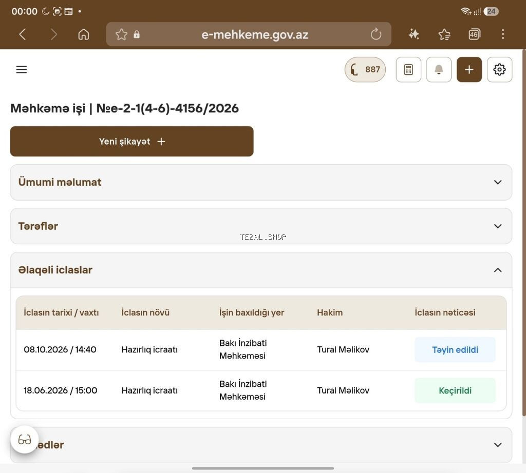526x473 pixels.
Task: Expand the bottom section partly hidden by glasses button
Action: tap(261, 445)
